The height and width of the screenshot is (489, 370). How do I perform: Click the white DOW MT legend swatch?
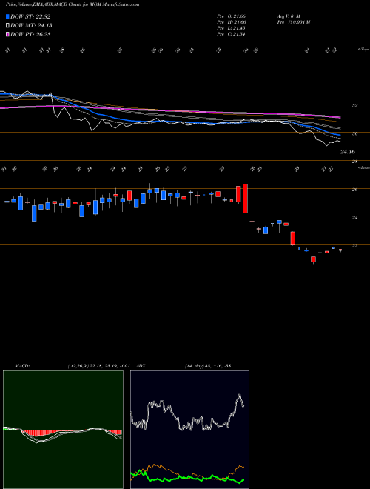pyautogui.click(x=7, y=26)
